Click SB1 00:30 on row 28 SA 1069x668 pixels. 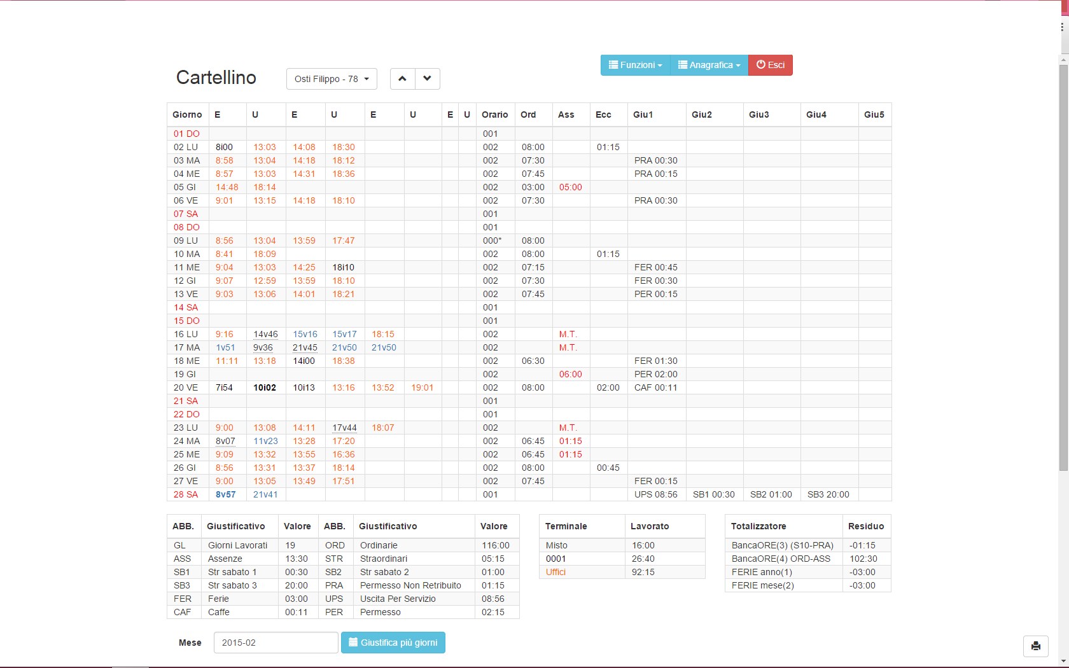coord(714,494)
